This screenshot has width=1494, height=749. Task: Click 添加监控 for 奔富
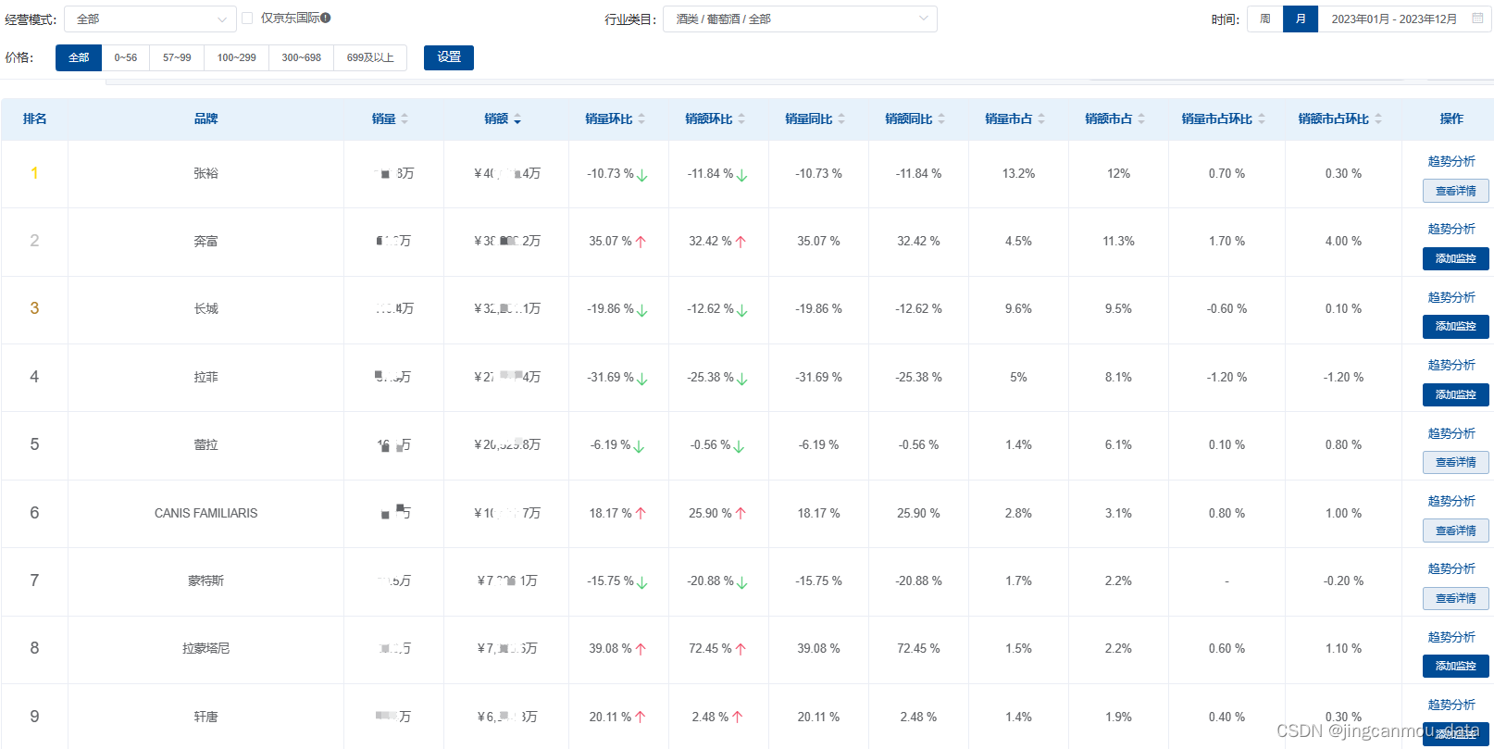click(1456, 258)
